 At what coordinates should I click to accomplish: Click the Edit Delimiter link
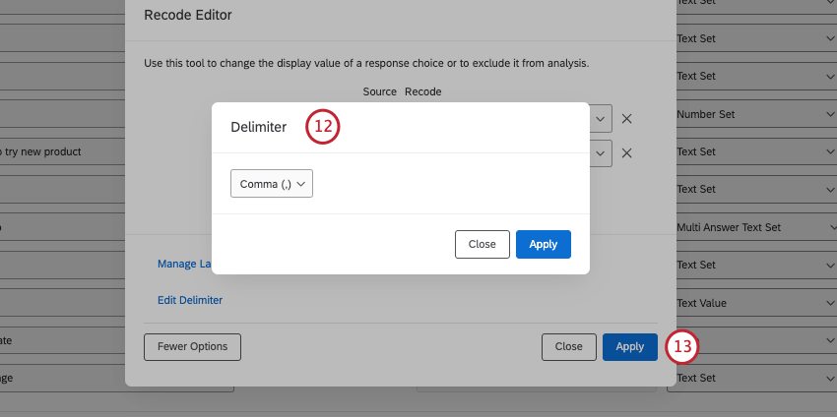190,300
